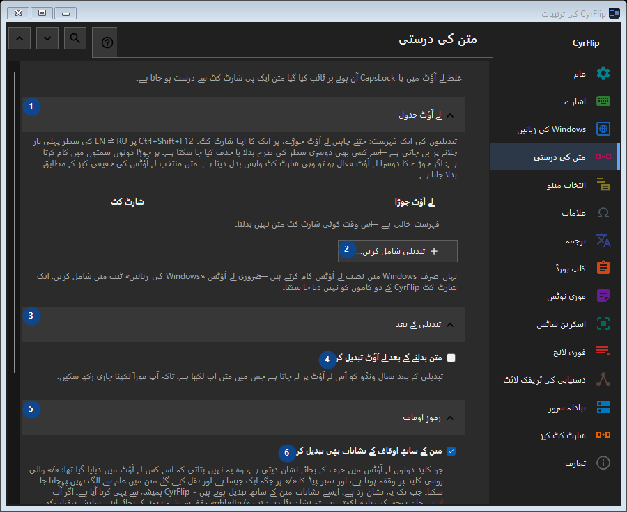Collapse the رموزِ اوقاف section
This screenshot has height=512, width=627.
(x=243, y=418)
